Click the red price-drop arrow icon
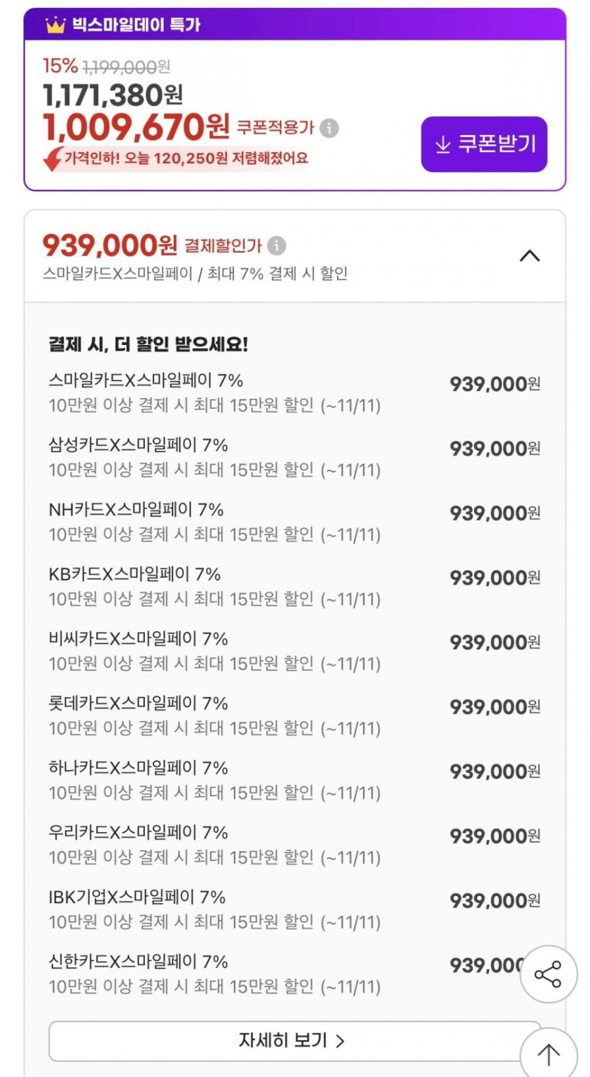This screenshot has height=1077, width=590. click(x=53, y=159)
